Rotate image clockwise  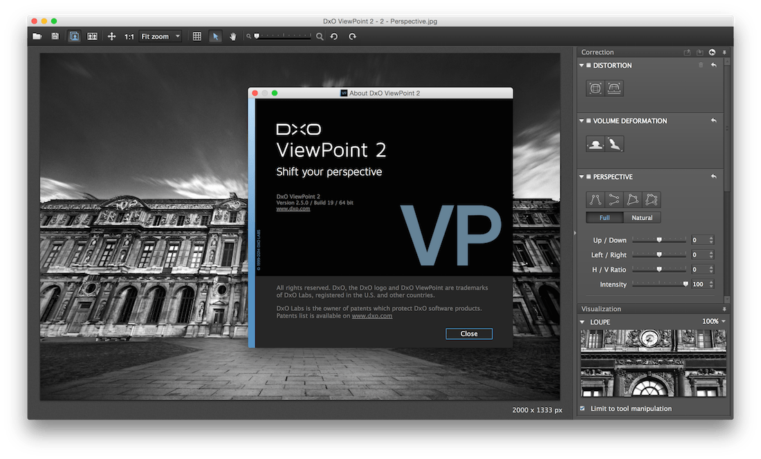tap(352, 37)
